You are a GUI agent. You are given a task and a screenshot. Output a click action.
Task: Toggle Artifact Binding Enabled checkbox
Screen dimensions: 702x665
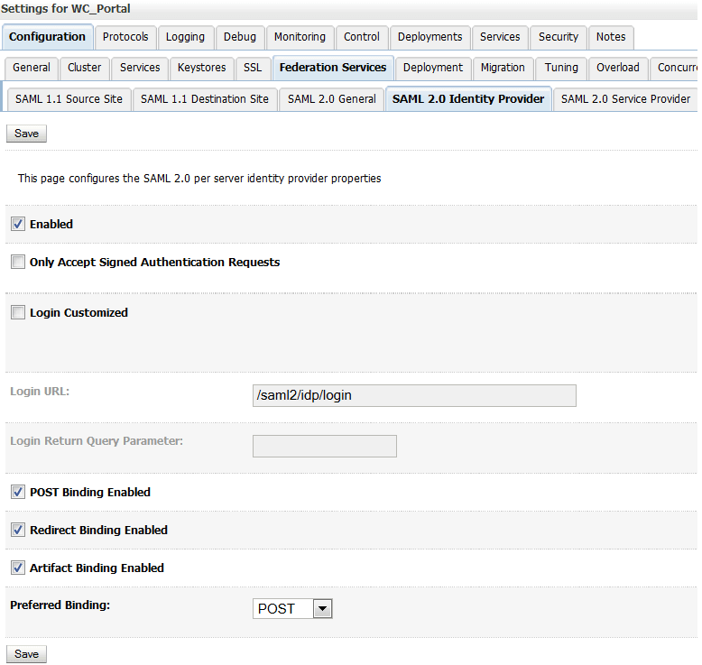[x=18, y=568]
